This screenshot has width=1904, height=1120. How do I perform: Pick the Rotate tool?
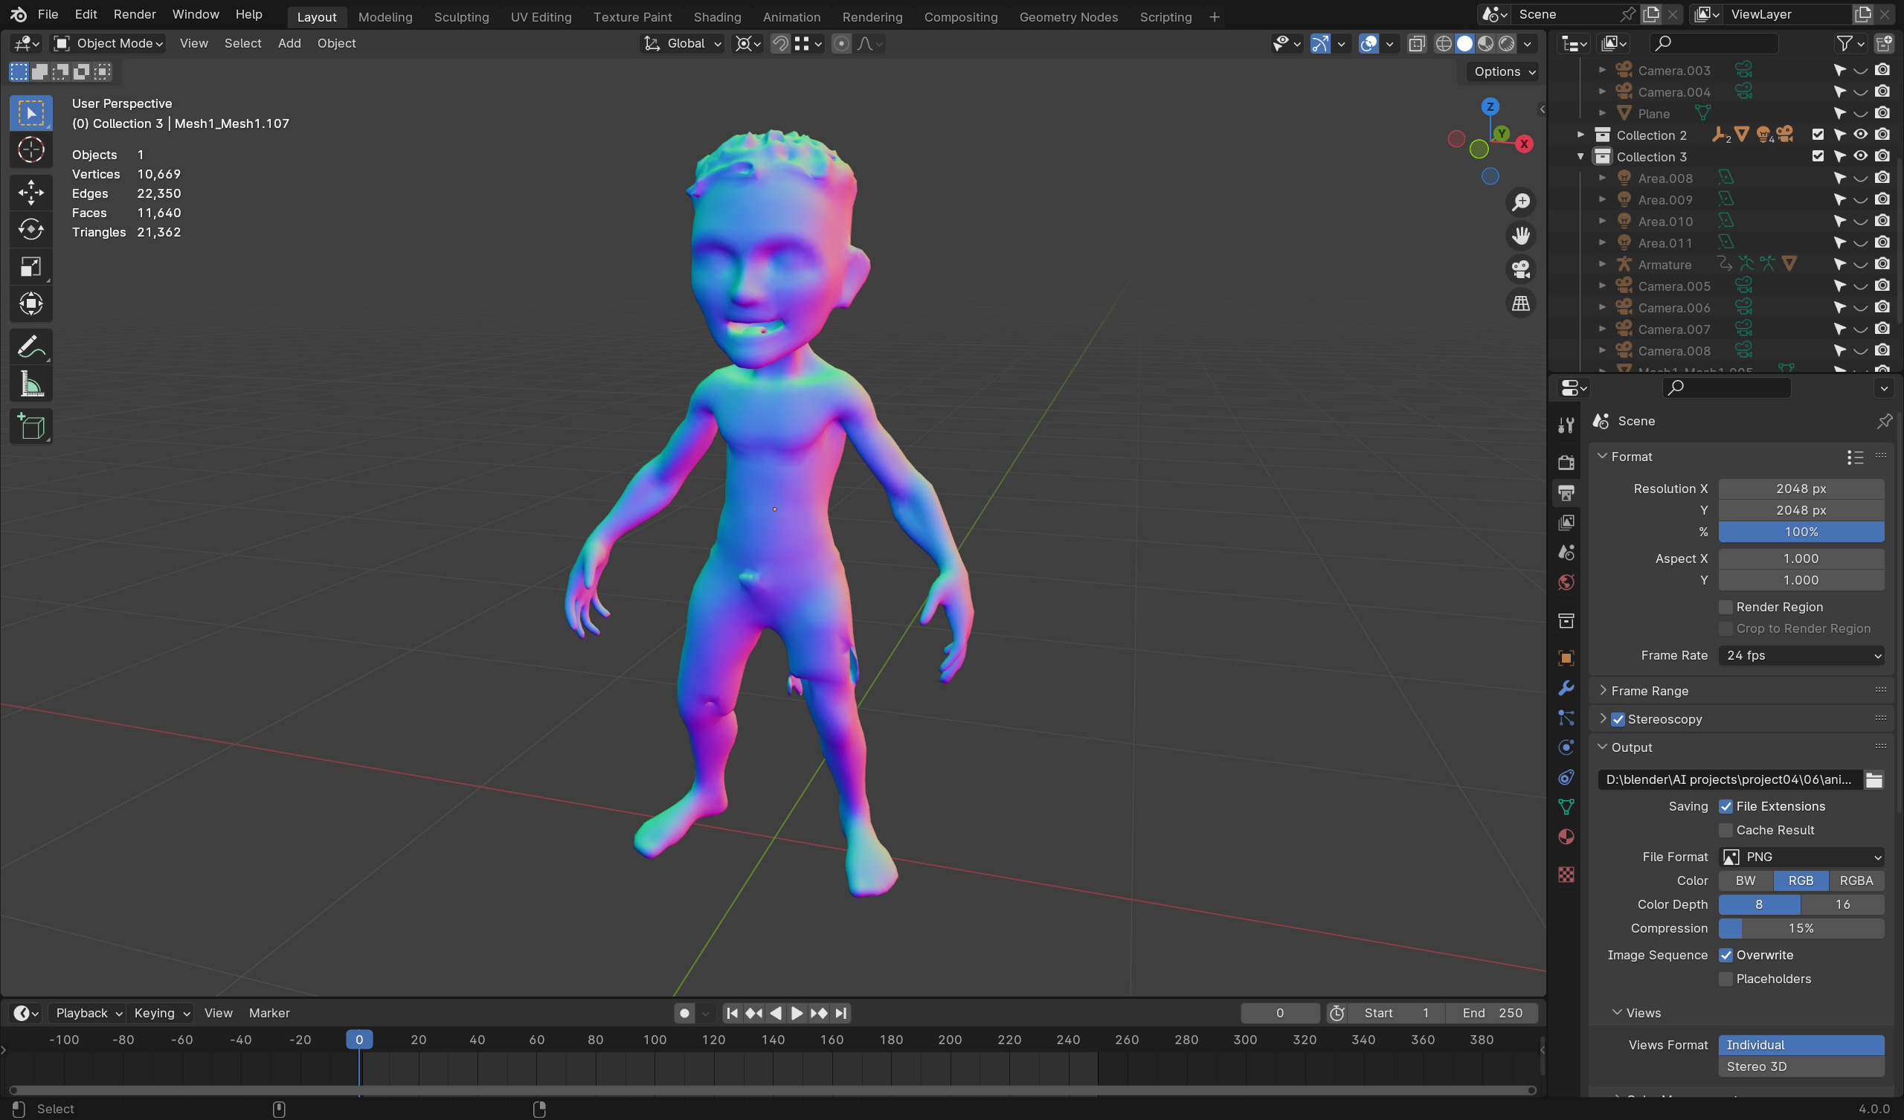point(31,229)
